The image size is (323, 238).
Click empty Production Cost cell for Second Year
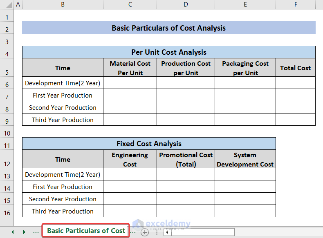pyautogui.click(x=186, y=107)
